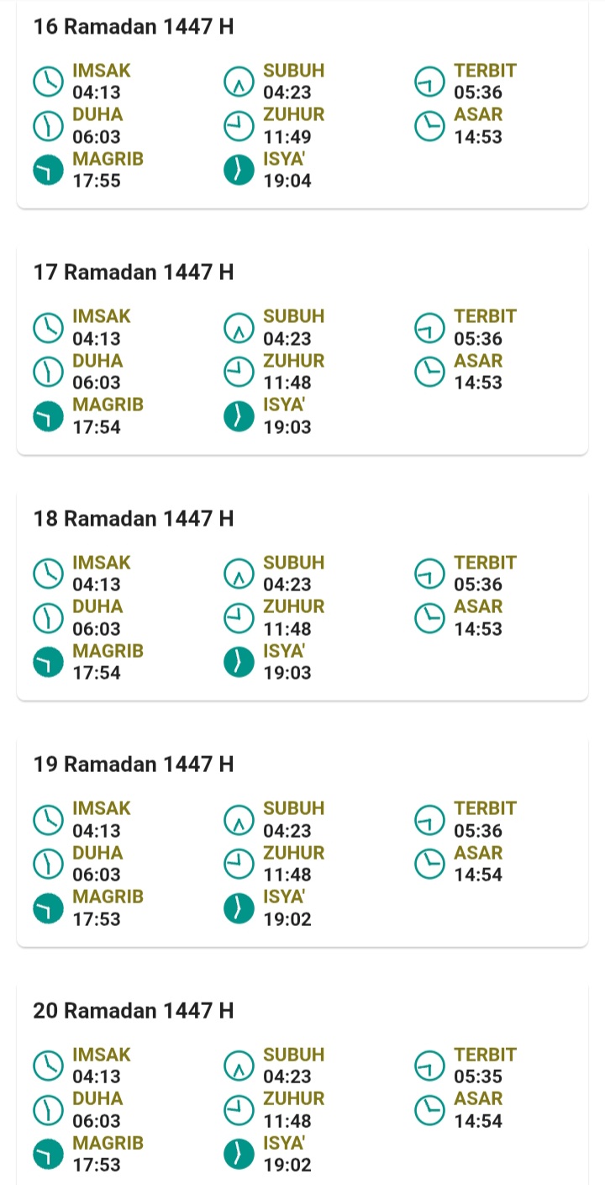This screenshot has width=605, height=1185.
Task: Tap the Duha clock icon for 19 Ramadan
Action: tap(48, 864)
